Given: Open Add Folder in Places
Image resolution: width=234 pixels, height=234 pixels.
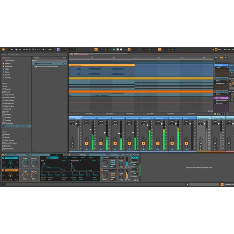Looking at the screenshot, I should (x=8, y=149).
